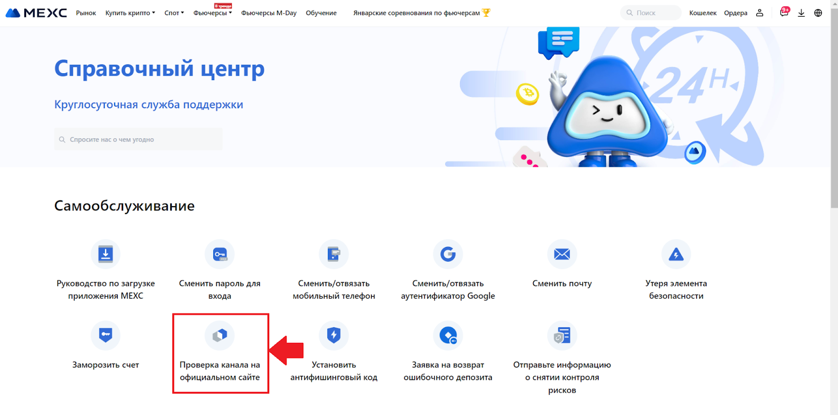838x415 pixels.
Task: Open the MEXC app download guide icon
Action: [105, 254]
